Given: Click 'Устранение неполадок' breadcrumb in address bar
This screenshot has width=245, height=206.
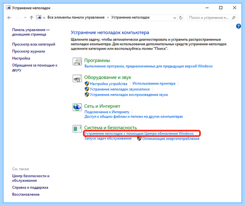Looking at the screenshot, I should (131, 17).
